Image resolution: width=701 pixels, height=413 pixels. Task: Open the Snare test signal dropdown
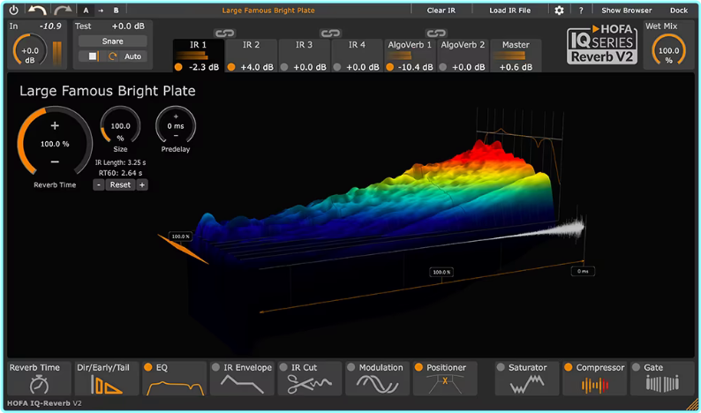click(113, 41)
